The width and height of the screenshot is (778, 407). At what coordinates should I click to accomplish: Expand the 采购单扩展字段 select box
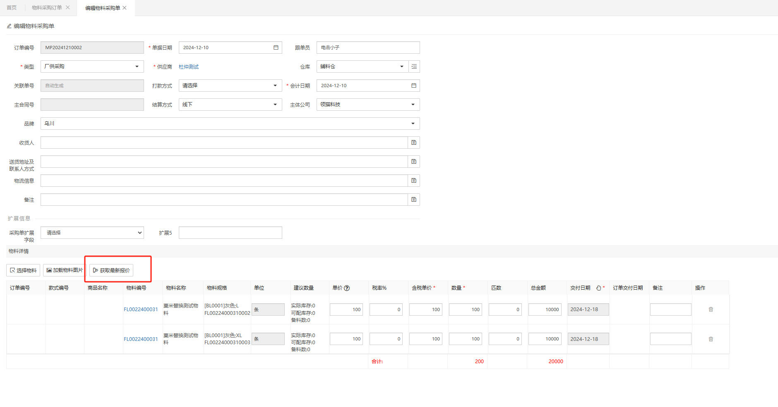(92, 233)
